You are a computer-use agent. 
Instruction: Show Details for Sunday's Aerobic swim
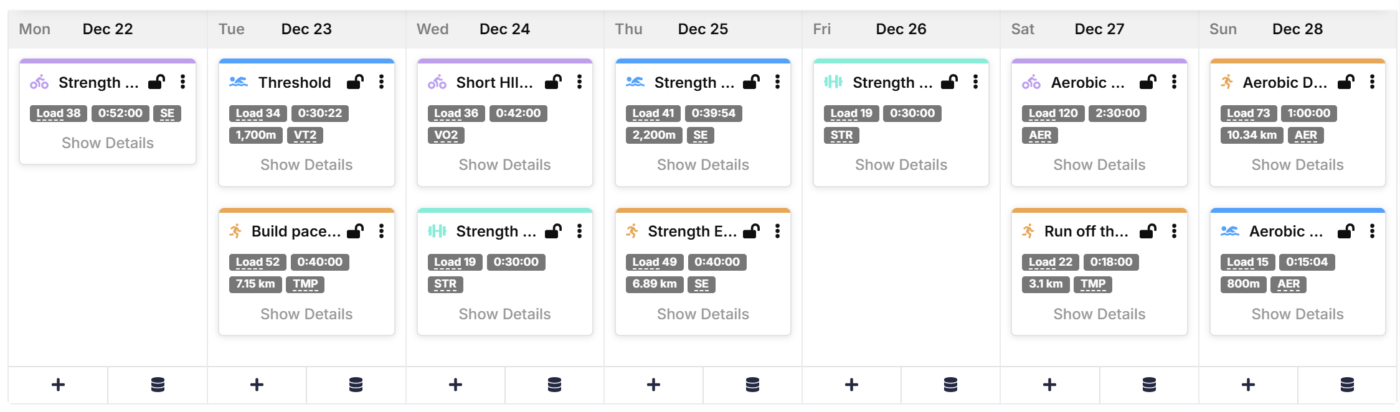[1297, 314]
